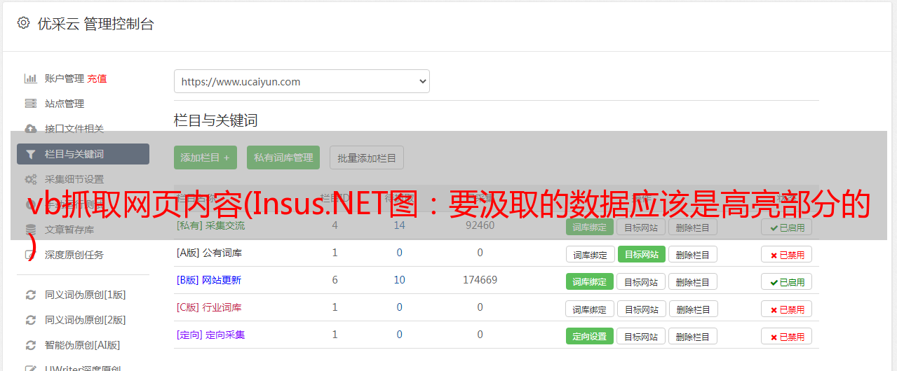The width and height of the screenshot is (897, 371).
Task: Click 删除栏目 in the 采集交流 row
Action: (x=693, y=227)
